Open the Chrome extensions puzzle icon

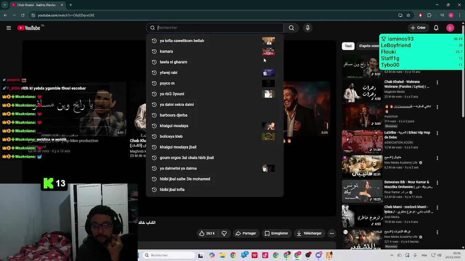tap(429, 15)
